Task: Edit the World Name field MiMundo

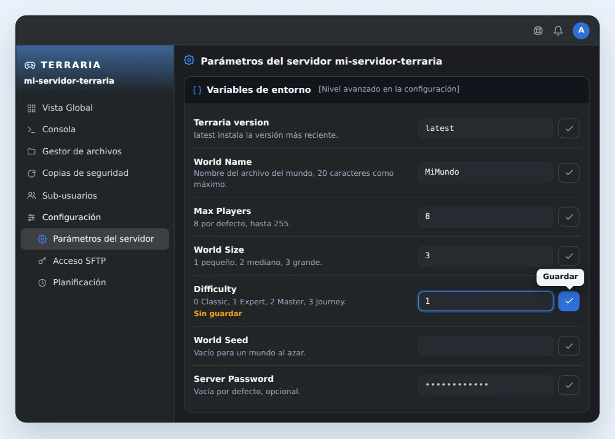Action: tap(486, 172)
